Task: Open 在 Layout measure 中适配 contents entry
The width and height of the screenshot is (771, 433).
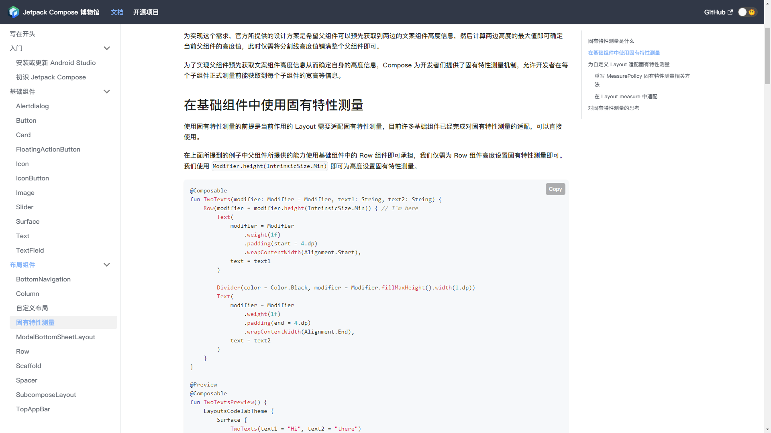Action: (626, 96)
